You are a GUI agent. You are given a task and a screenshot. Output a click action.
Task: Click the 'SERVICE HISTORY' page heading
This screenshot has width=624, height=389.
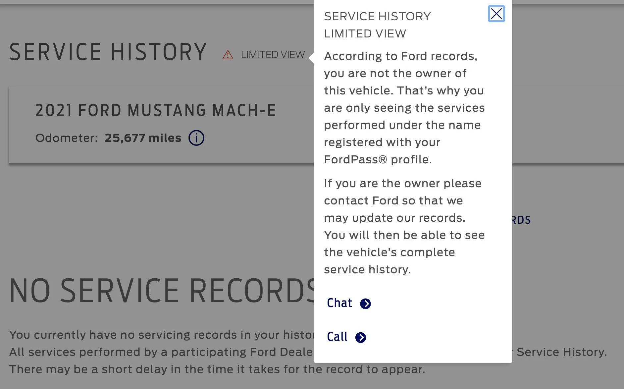click(x=108, y=52)
